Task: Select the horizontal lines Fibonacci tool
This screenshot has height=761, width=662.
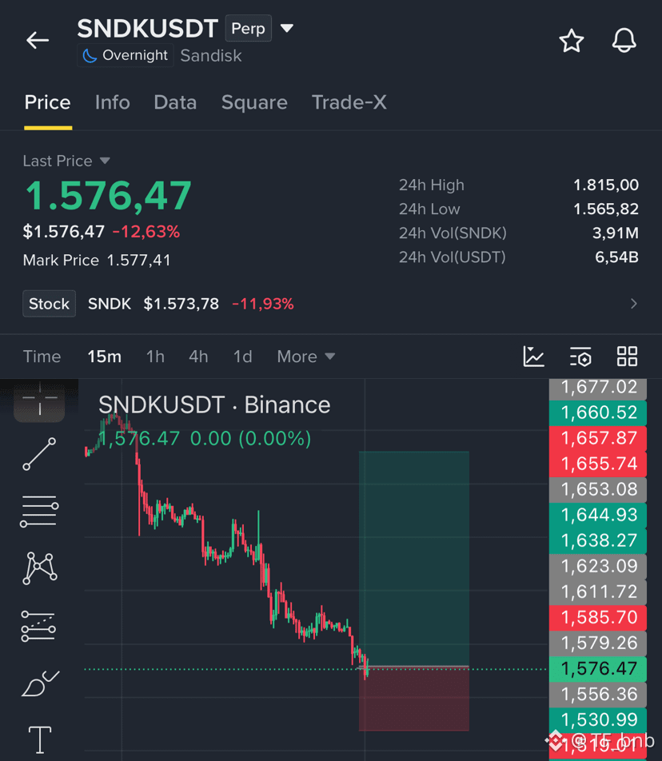Action: pyautogui.click(x=39, y=511)
